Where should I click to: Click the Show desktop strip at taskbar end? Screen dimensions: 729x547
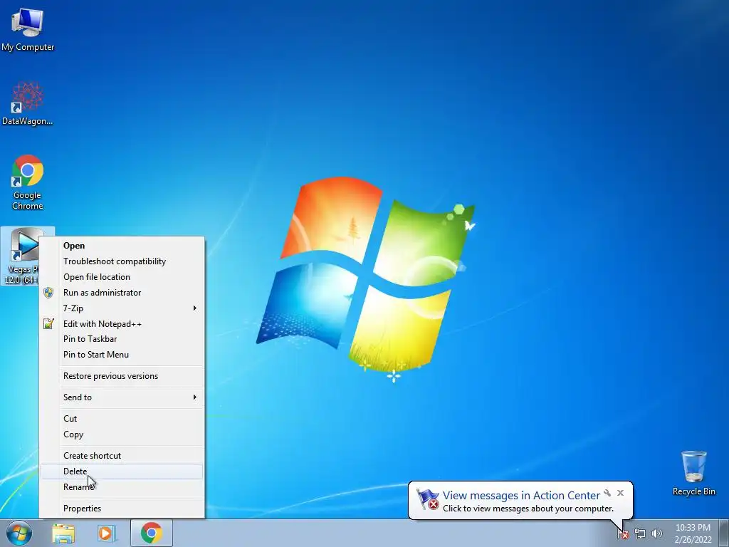pos(724,533)
